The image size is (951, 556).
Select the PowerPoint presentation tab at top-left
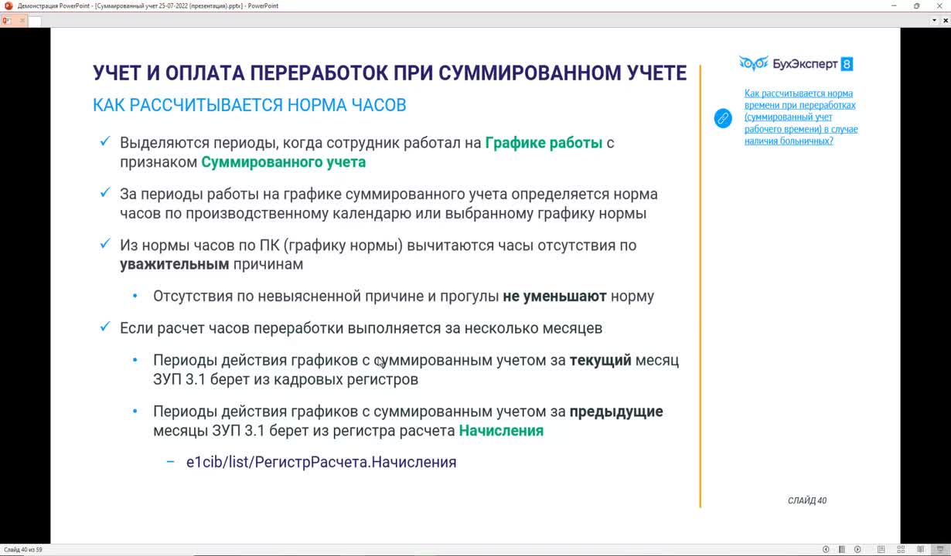pyautogui.click(x=7, y=22)
